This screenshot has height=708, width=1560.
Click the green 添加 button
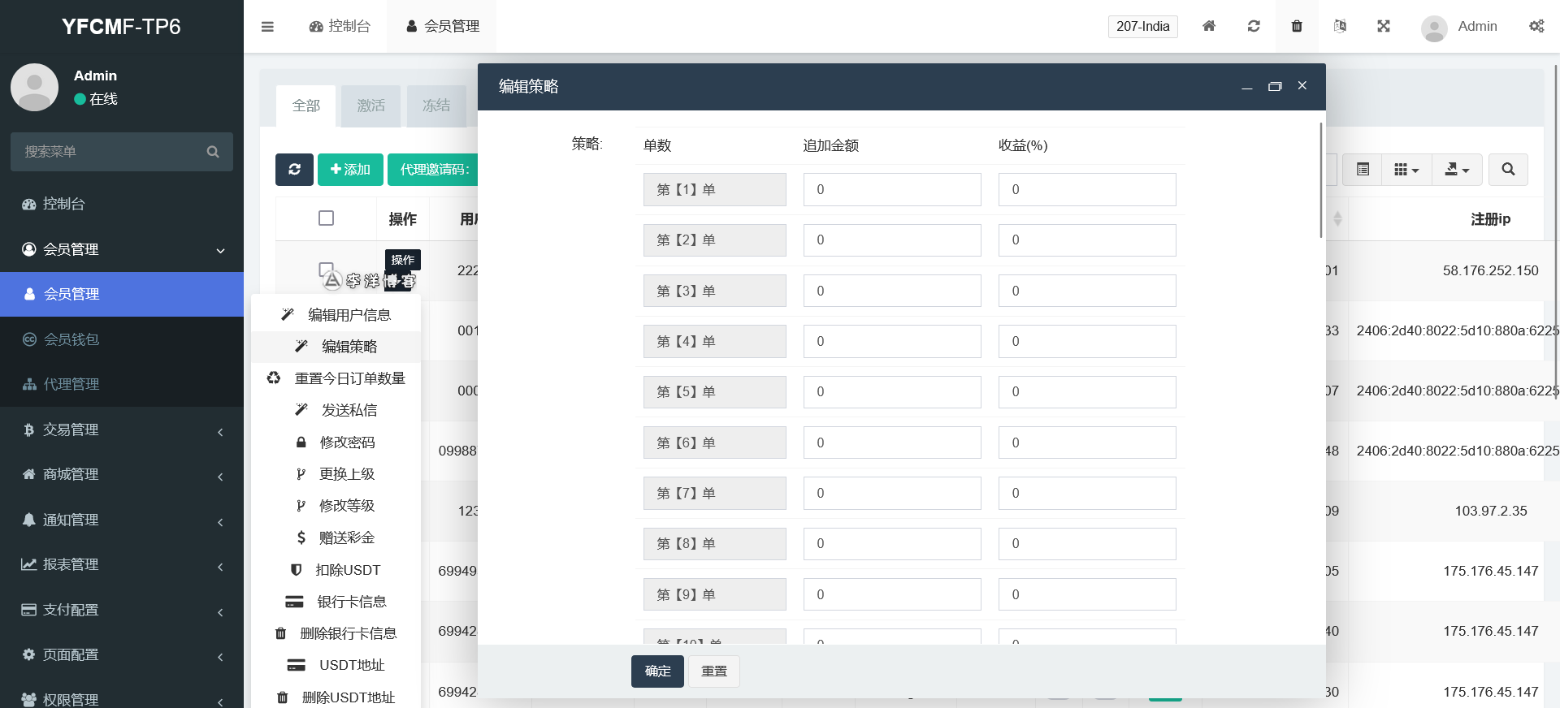pyautogui.click(x=350, y=170)
